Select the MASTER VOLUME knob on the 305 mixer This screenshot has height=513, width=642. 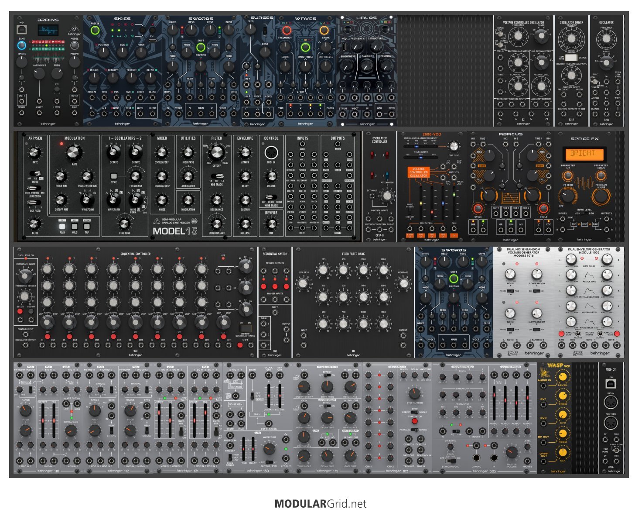click(x=511, y=452)
